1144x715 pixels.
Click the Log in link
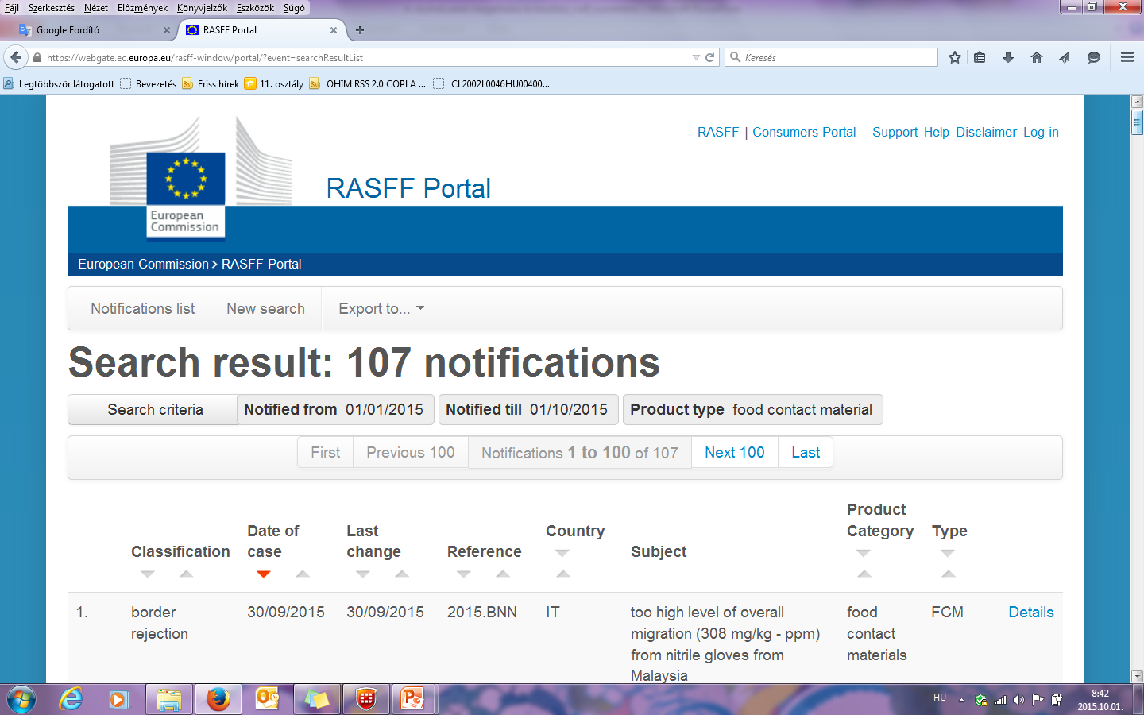[1041, 132]
